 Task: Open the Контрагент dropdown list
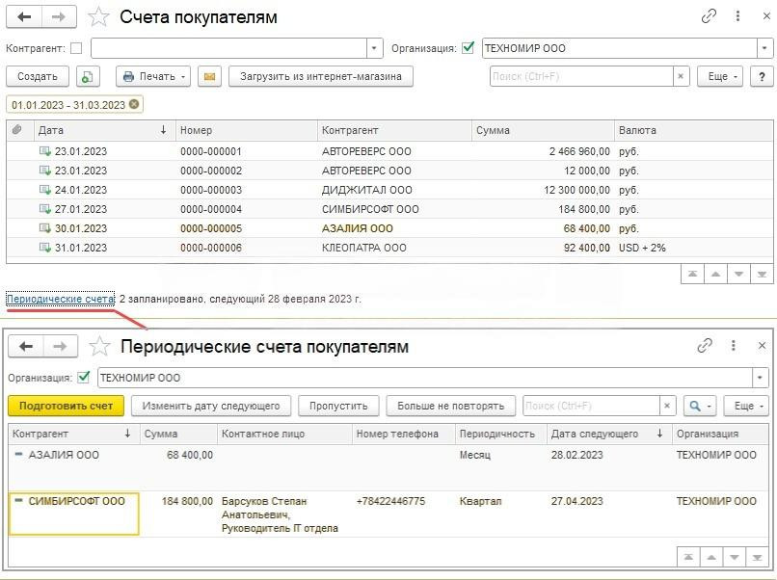[375, 48]
